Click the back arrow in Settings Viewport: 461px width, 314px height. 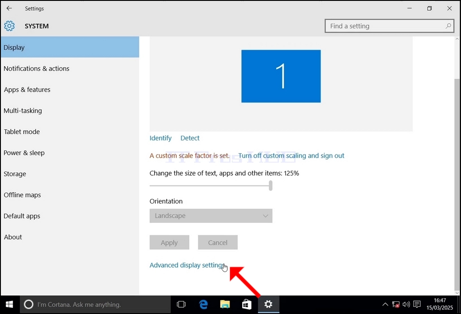click(x=9, y=8)
